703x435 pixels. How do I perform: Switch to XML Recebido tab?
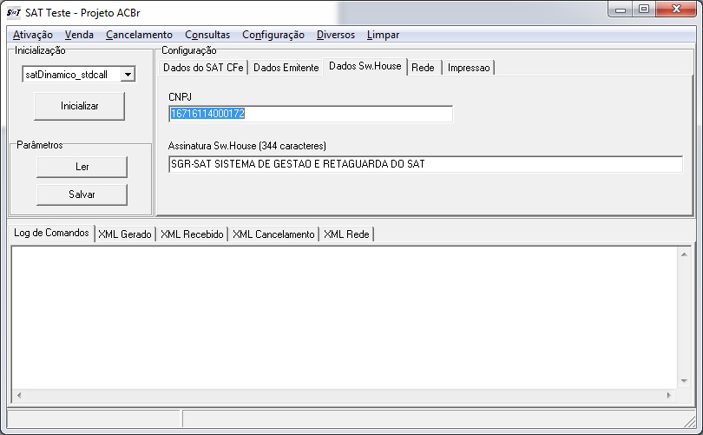pos(192,234)
